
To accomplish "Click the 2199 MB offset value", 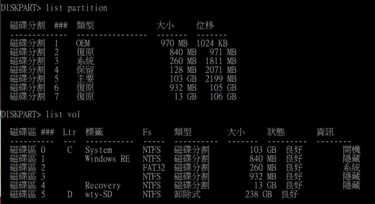I will click(x=221, y=79).
